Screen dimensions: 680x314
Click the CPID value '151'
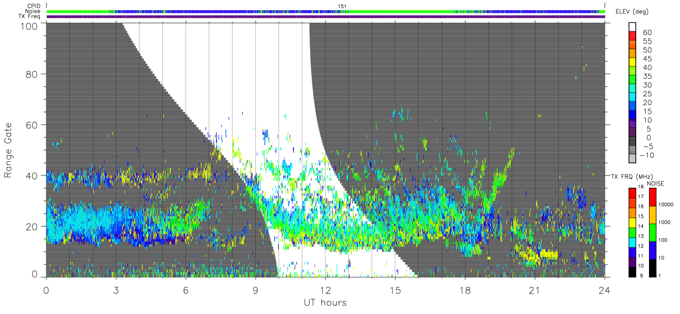pyautogui.click(x=342, y=6)
